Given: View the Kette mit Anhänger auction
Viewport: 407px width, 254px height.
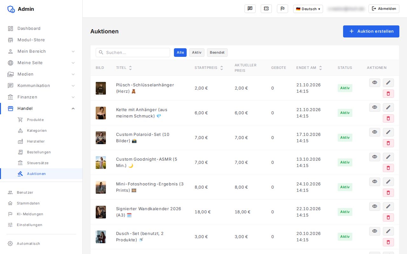Looking at the screenshot, I should (x=375, y=107).
